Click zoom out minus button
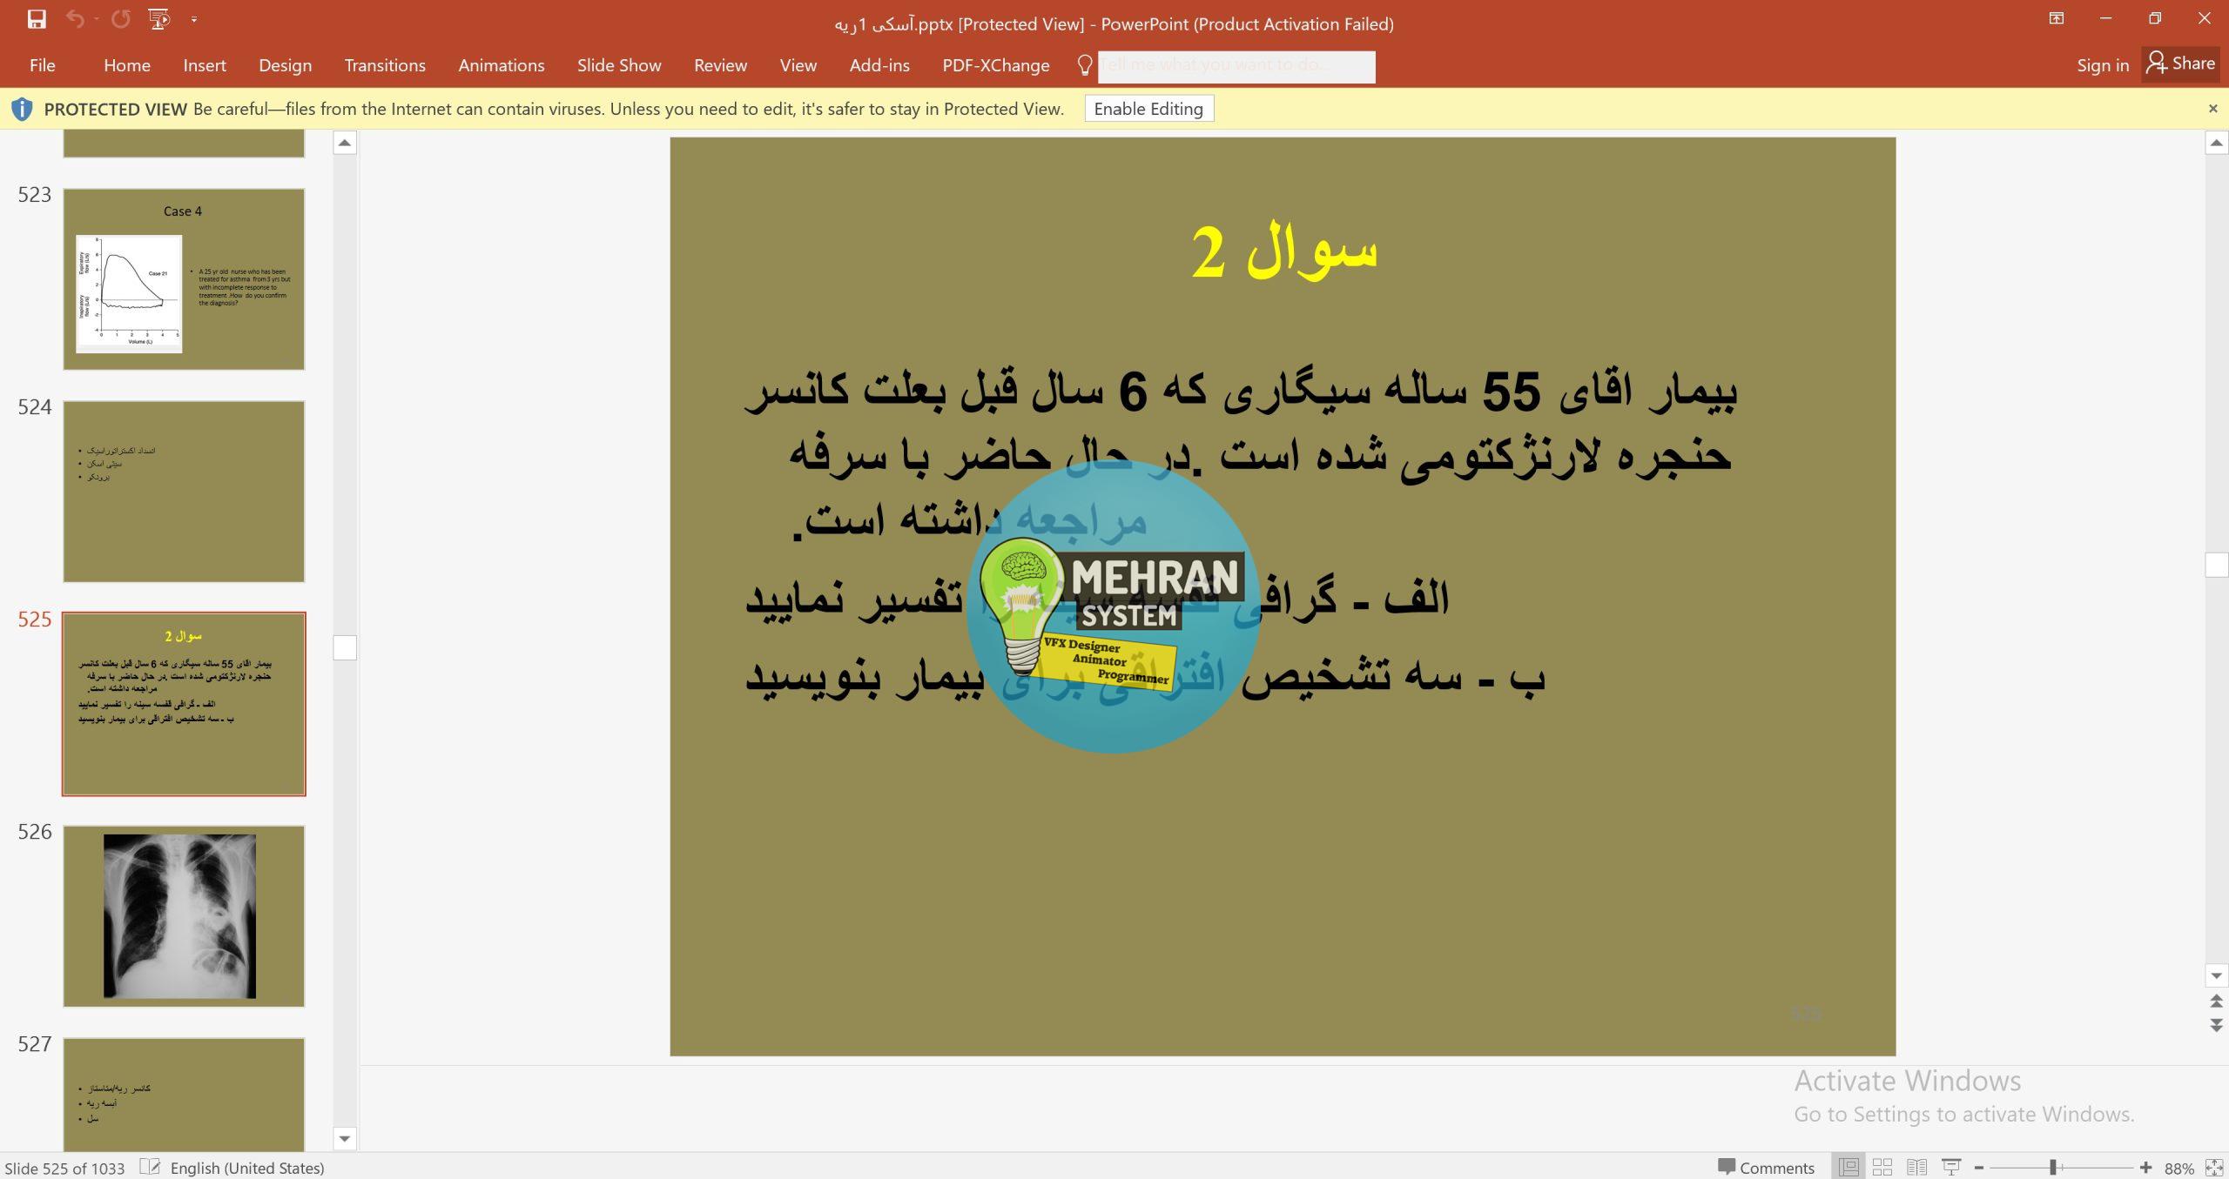 tap(1979, 1168)
